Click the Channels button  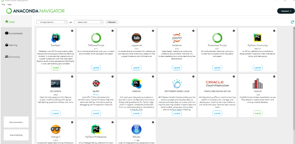(x=111, y=22)
